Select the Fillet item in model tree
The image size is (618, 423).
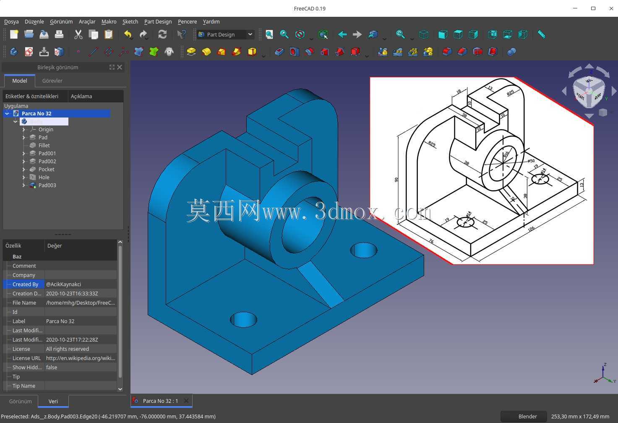click(x=44, y=146)
